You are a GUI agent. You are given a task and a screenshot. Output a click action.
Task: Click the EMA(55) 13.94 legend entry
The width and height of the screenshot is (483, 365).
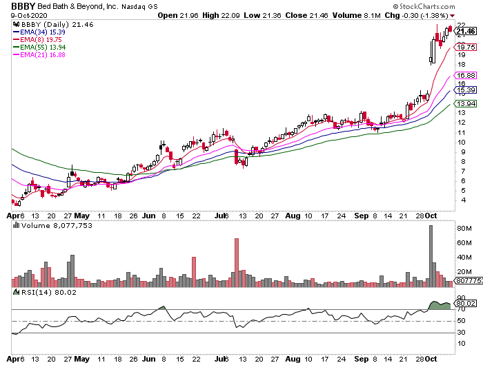coord(39,47)
